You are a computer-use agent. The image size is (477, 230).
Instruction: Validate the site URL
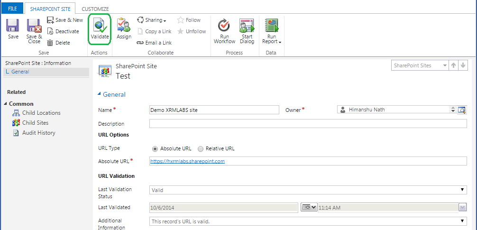click(100, 29)
